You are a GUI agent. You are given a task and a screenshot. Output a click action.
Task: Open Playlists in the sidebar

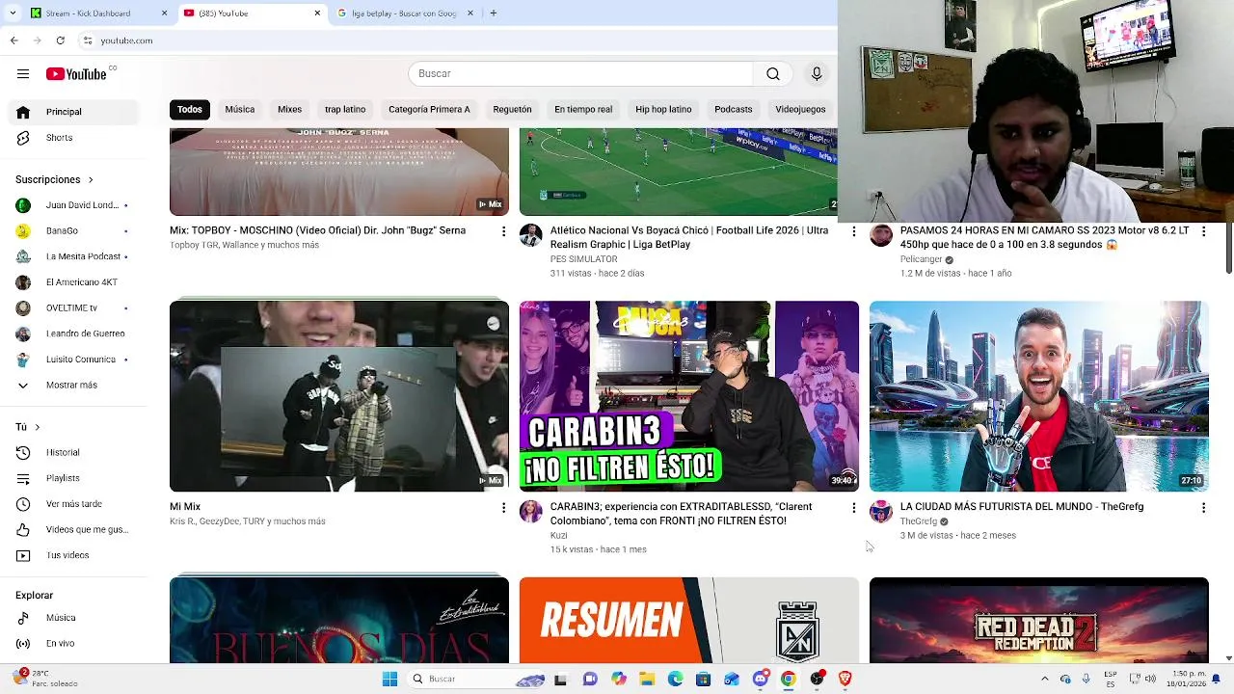tap(73, 478)
